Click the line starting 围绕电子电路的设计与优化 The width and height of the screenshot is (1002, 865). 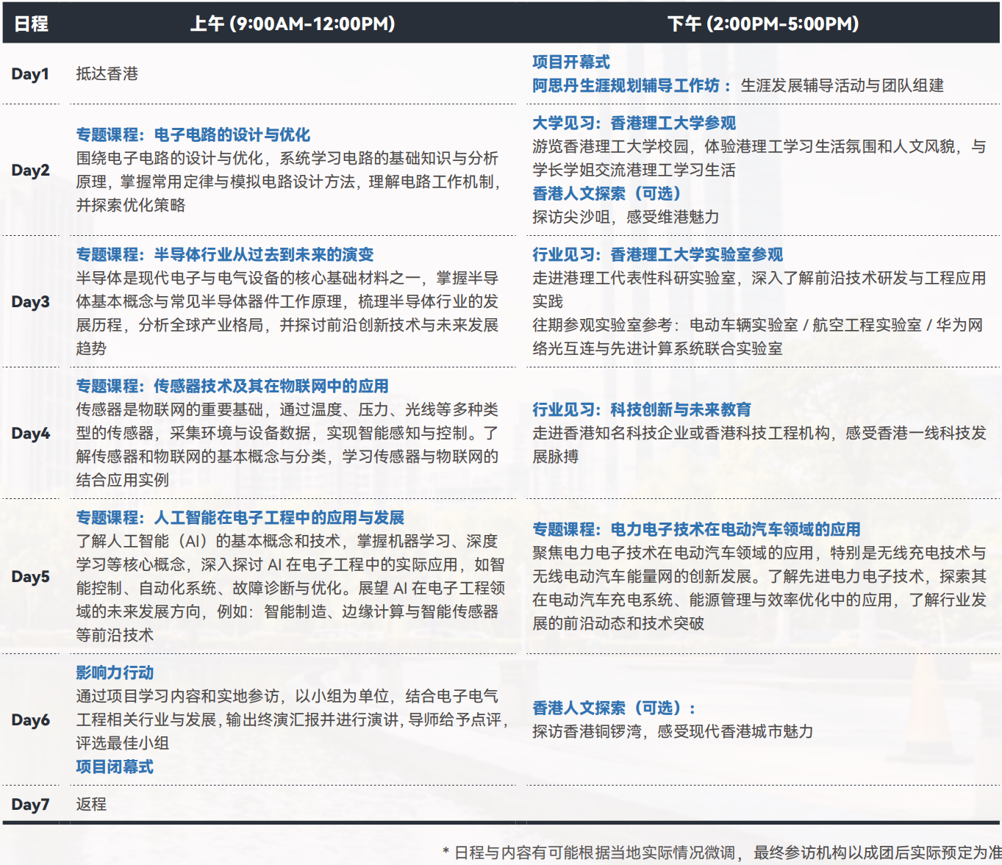coord(287,159)
